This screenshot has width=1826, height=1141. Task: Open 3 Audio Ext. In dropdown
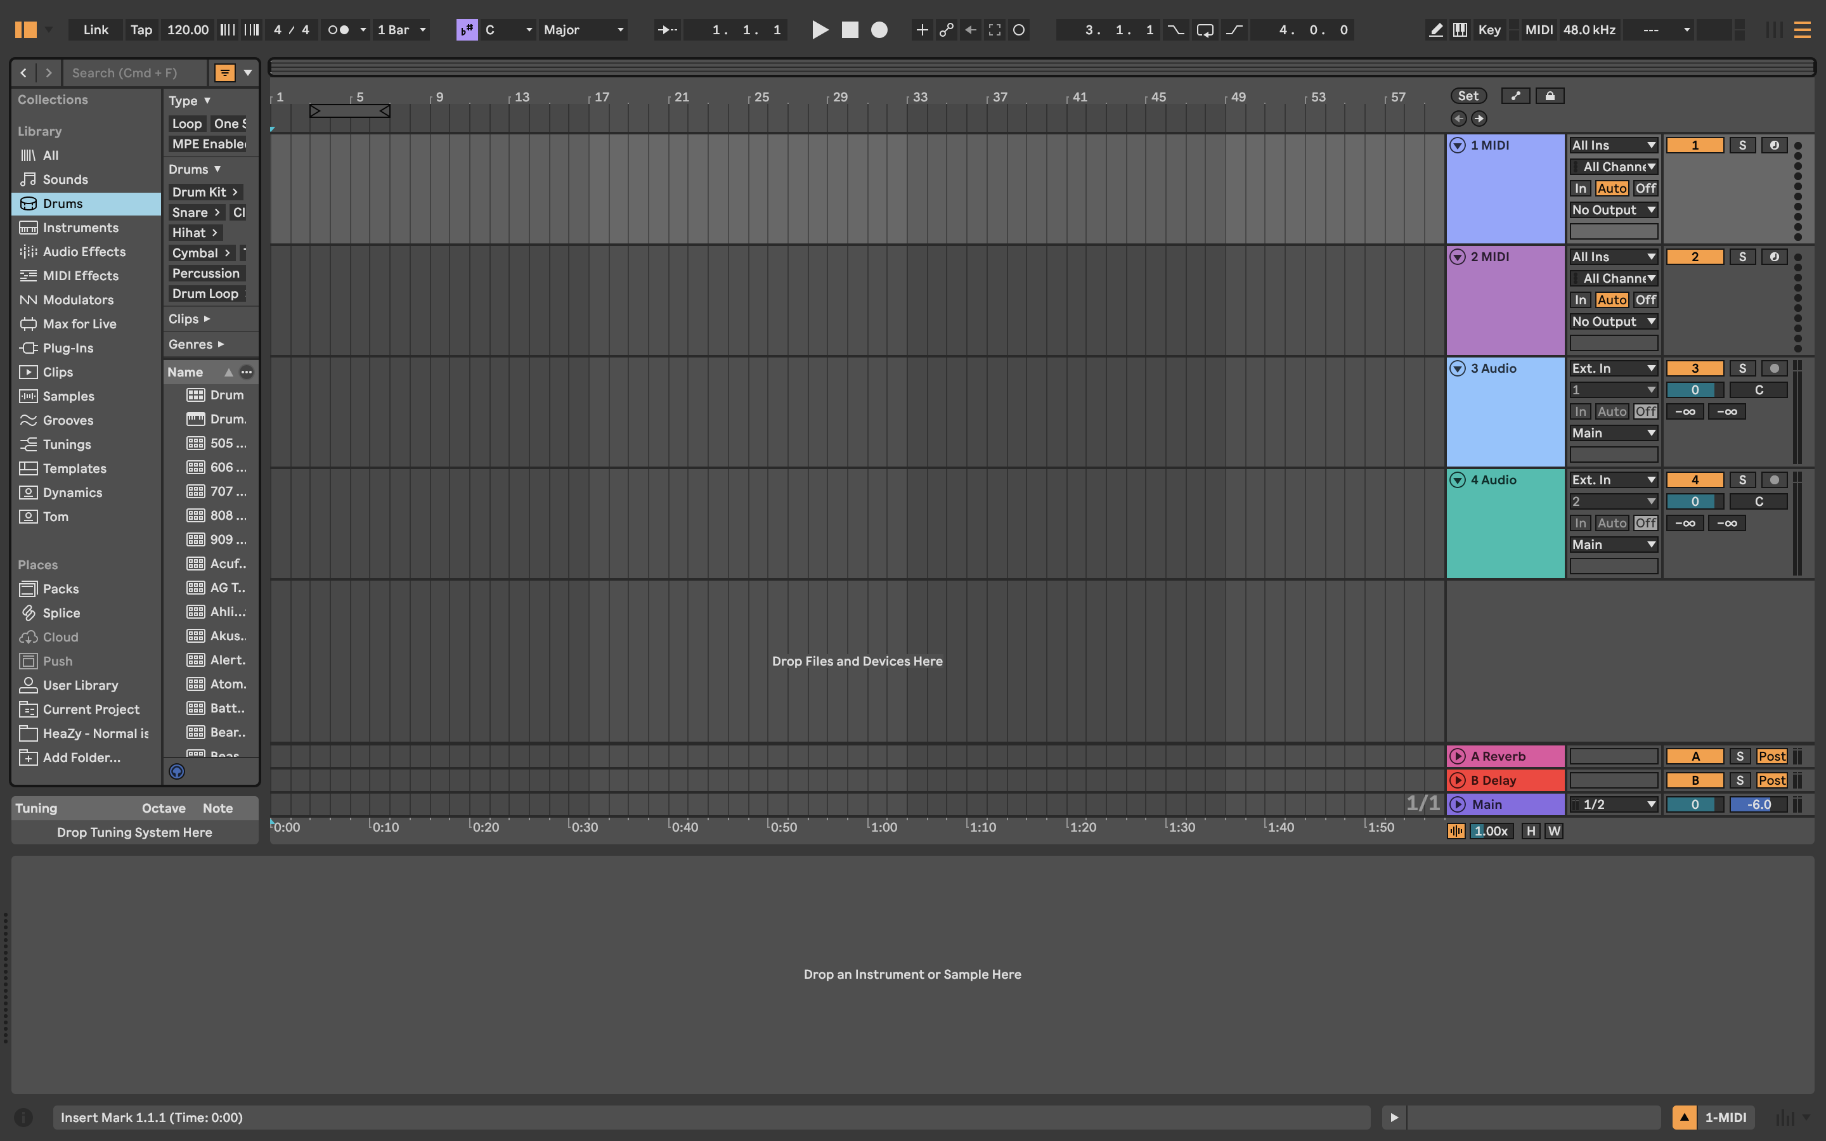click(1613, 368)
